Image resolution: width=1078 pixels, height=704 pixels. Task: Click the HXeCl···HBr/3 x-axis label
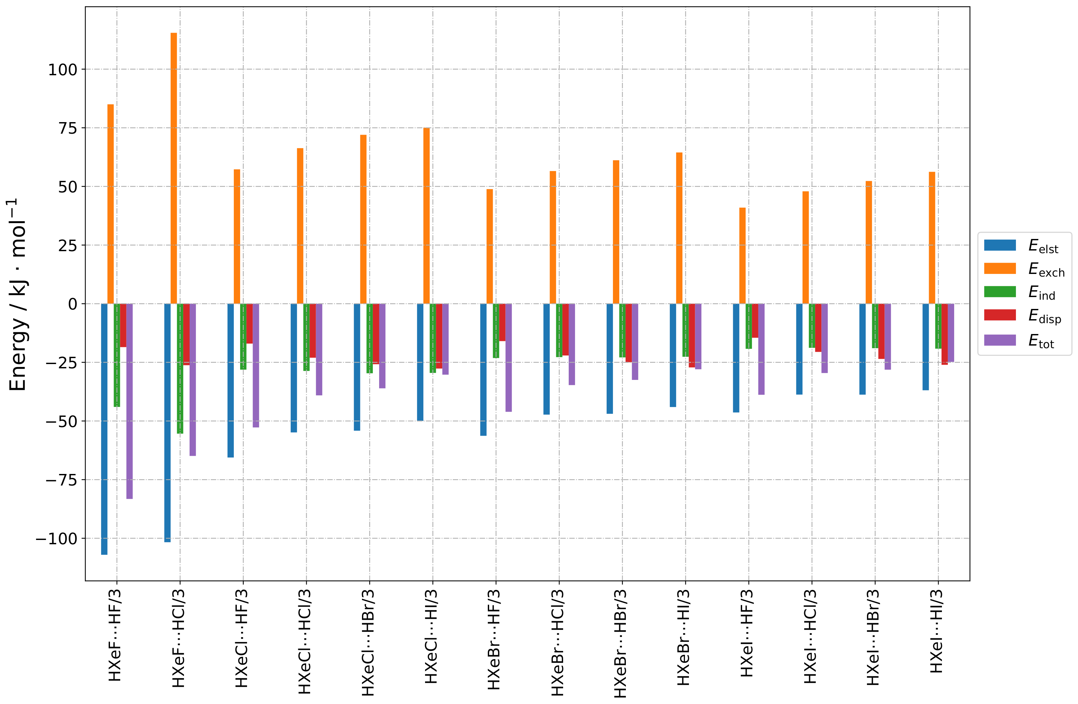point(368,643)
